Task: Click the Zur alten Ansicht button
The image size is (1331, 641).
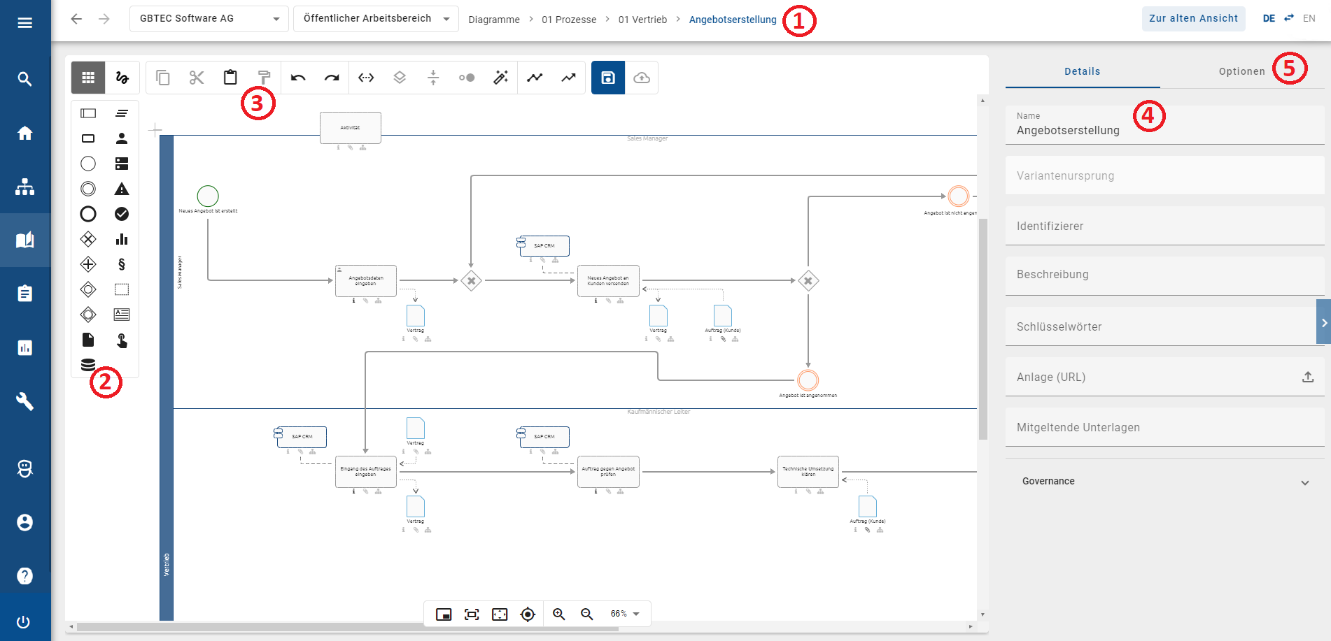Action: pos(1193,19)
